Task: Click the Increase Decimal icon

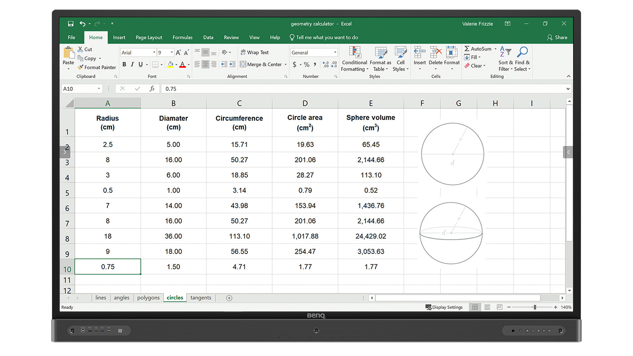Action: point(325,65)
